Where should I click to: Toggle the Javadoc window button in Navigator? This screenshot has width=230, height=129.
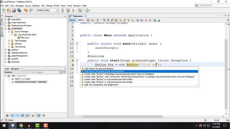(x=64, y=72)
